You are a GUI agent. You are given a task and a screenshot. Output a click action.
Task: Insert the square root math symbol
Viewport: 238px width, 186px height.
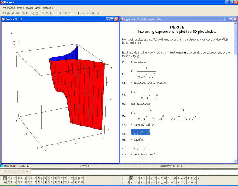click(138, 182)
